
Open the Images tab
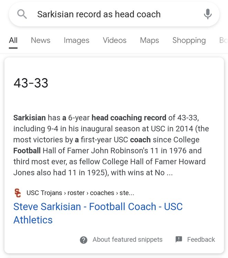coord(76,40)
